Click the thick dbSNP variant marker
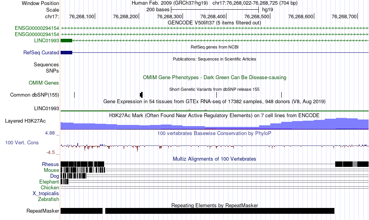This screenshot has width=369, height=220. [x=141, y=95]
